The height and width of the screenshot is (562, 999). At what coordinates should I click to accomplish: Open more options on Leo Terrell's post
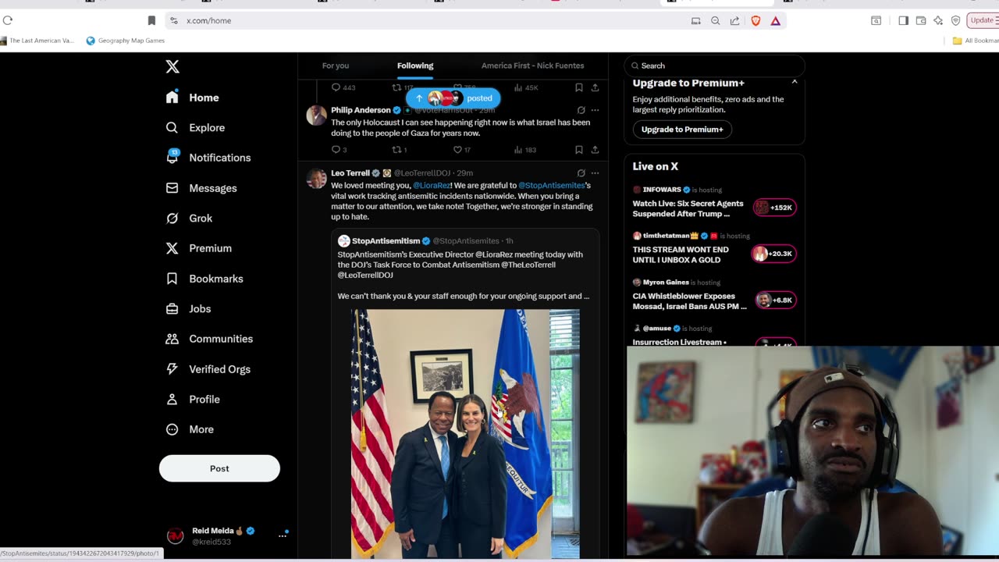tap(595, 173)
